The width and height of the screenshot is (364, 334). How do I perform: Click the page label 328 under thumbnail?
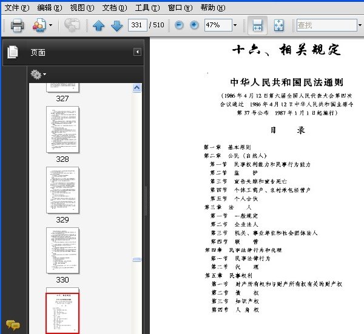point(62,159)
